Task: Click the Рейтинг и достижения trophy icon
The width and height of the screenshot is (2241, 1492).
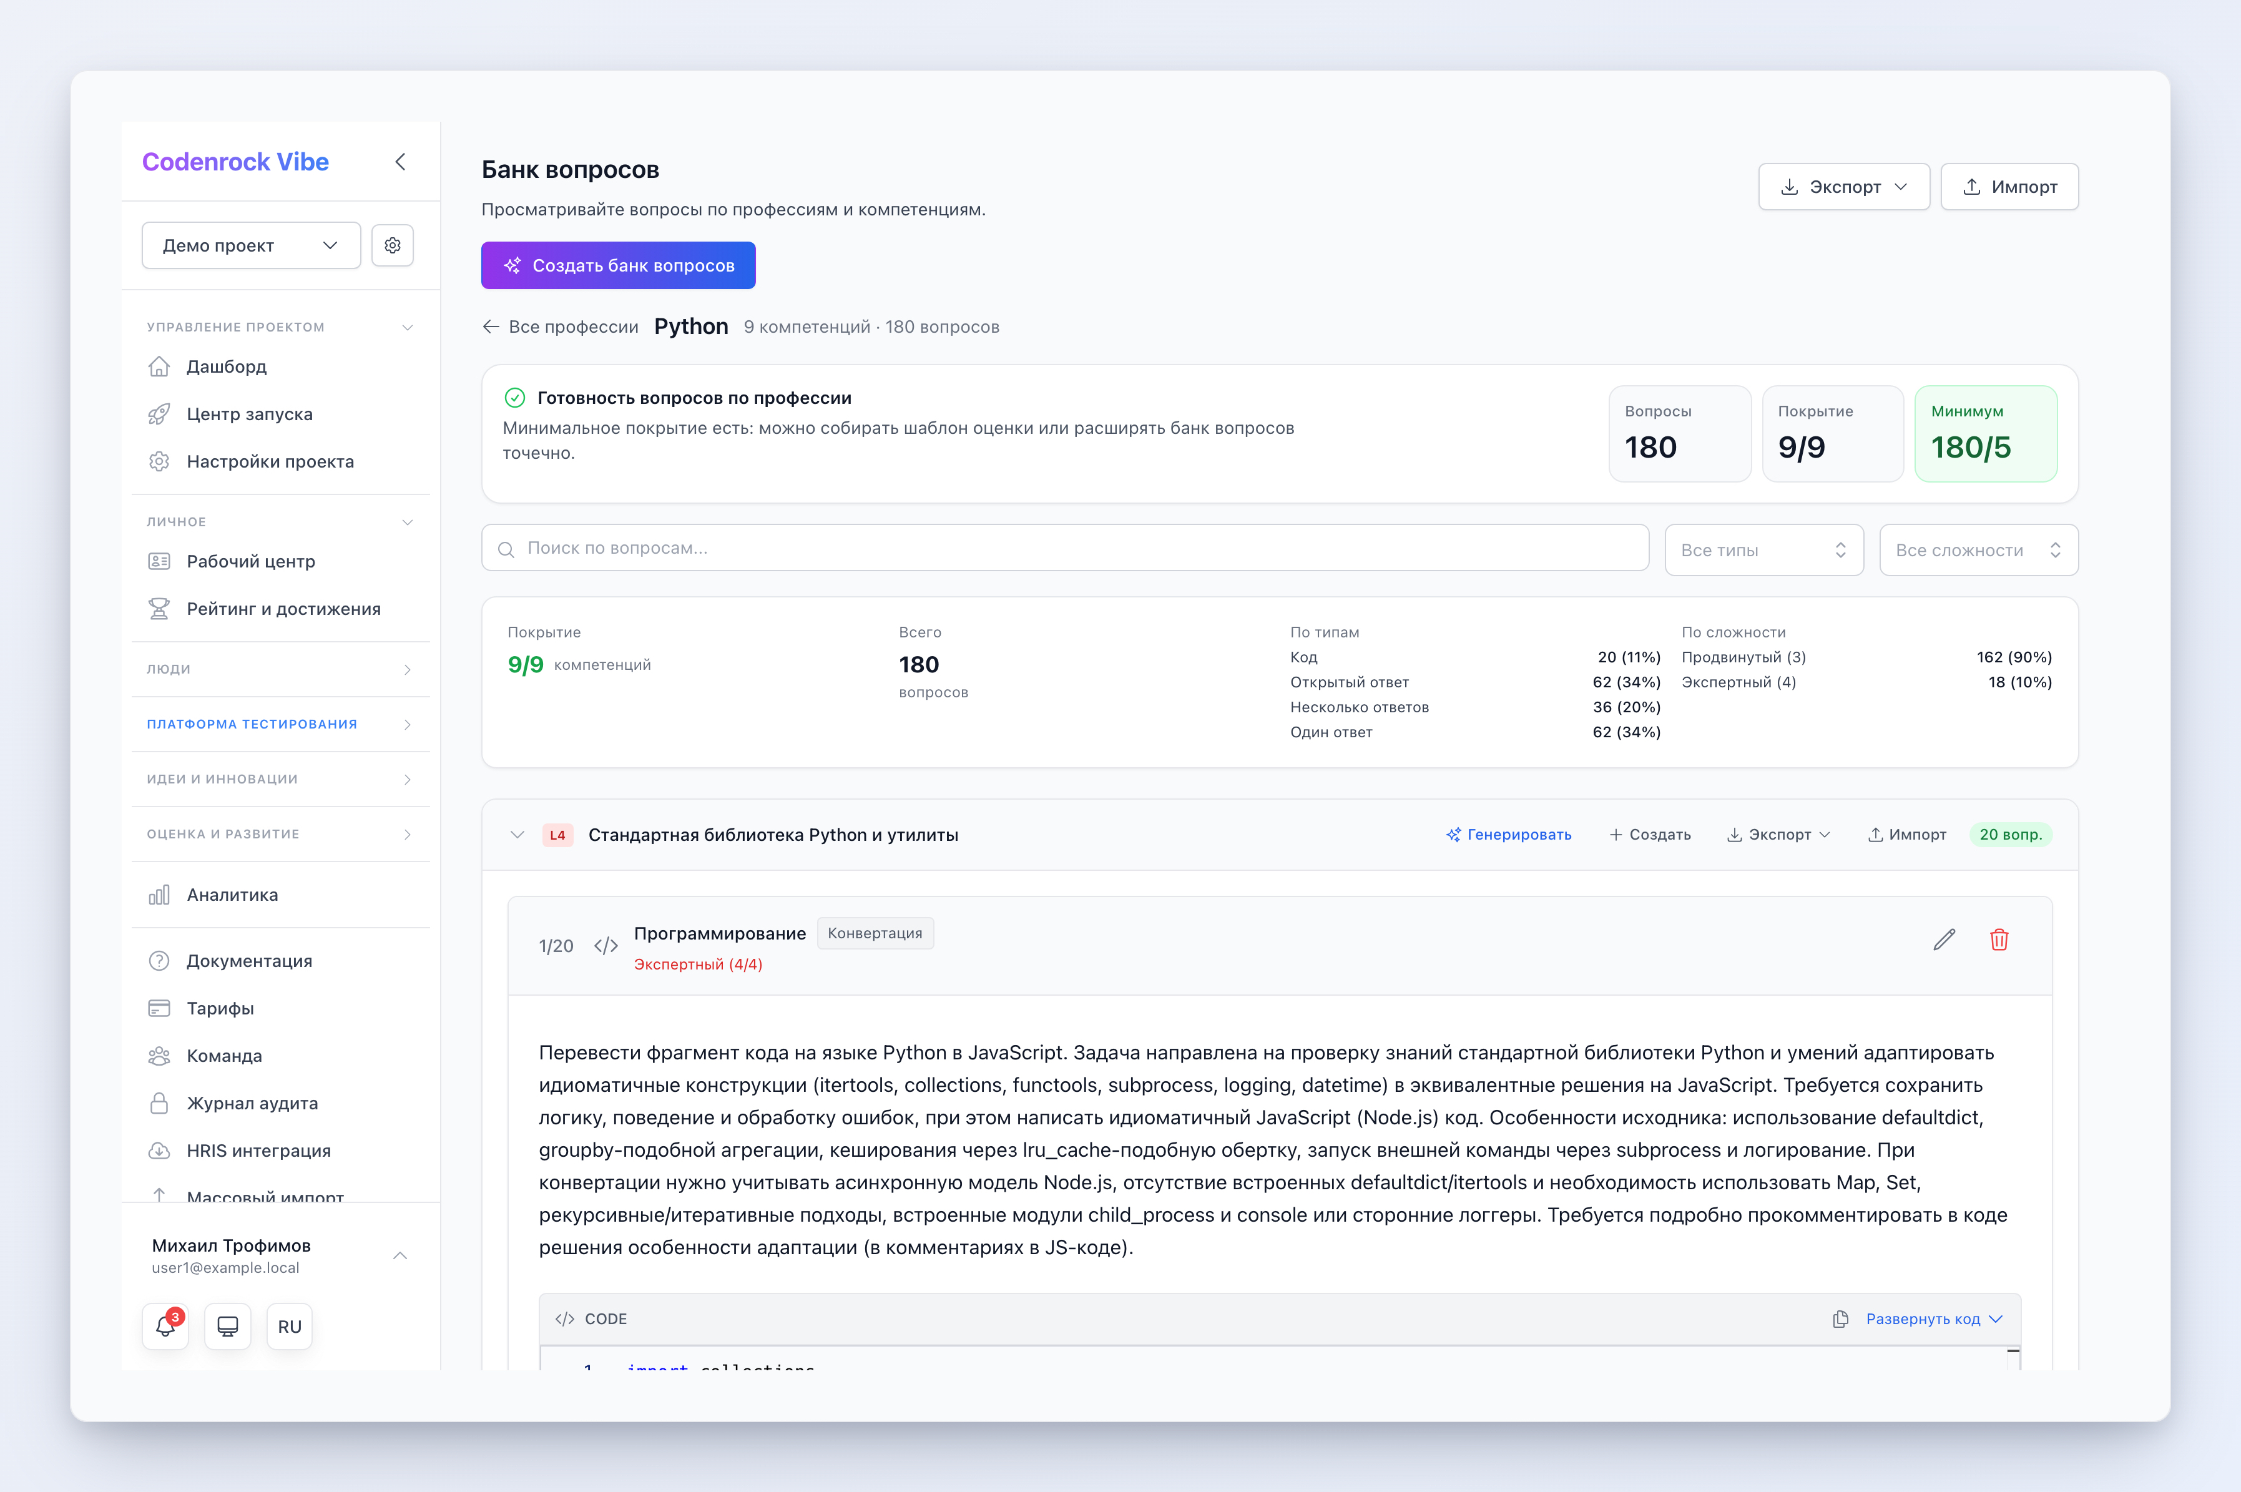Action: click(159, 609)
